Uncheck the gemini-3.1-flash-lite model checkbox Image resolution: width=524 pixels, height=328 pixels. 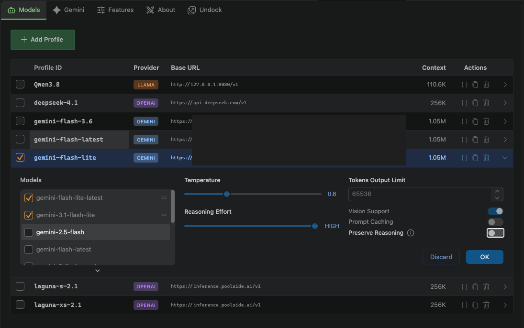point(29,215)
